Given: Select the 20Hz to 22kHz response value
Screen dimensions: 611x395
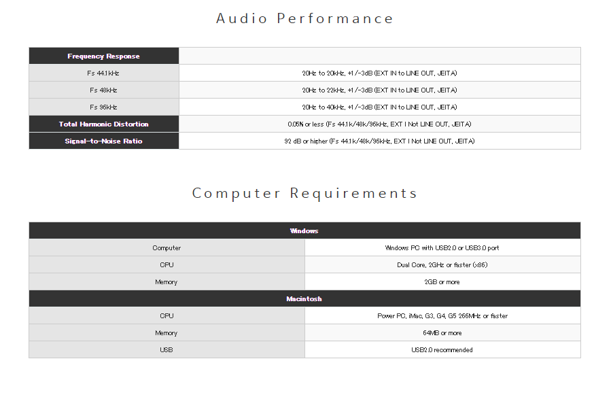Looking at the screenshot, I should [379, 90].
